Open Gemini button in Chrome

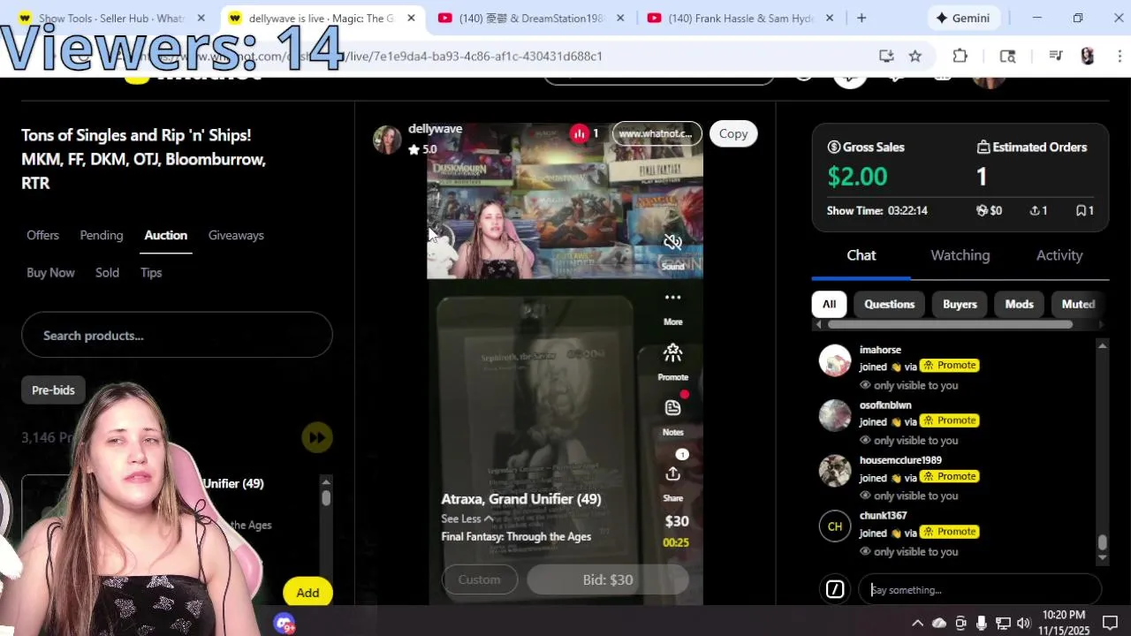pyautogui.click(x=964, y=18)
